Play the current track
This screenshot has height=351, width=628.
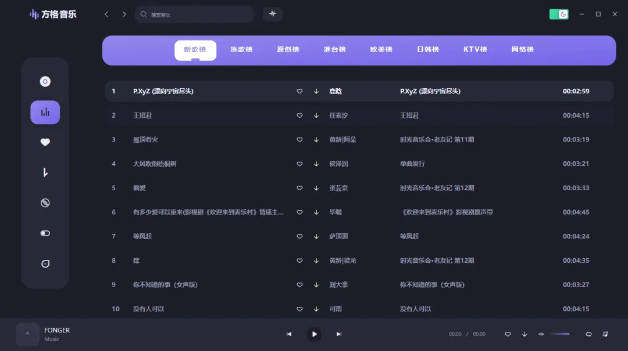pyautogui.click(x=314, y=334)
